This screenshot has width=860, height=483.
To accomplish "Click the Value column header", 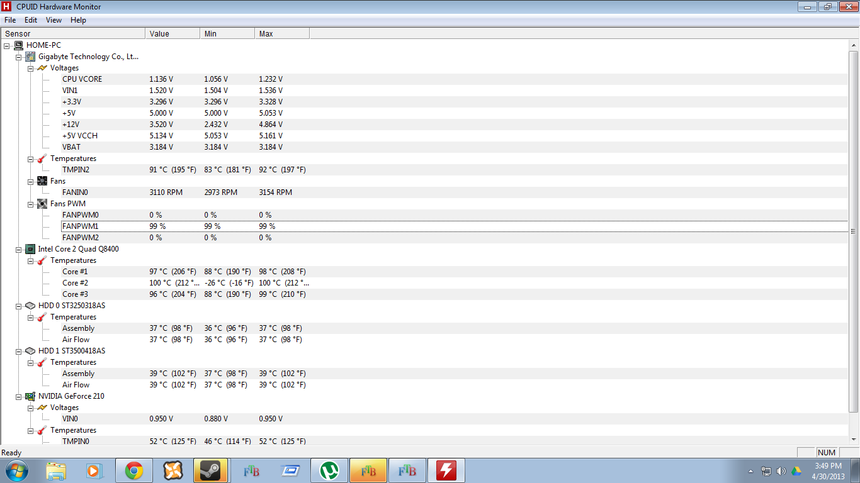I will click(x=173, y=33).
